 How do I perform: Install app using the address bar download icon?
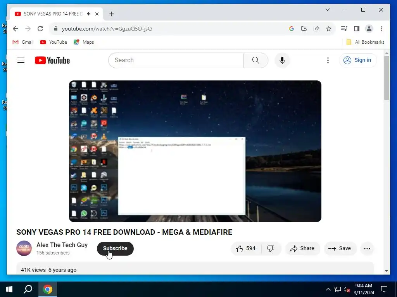pos(304,29)
